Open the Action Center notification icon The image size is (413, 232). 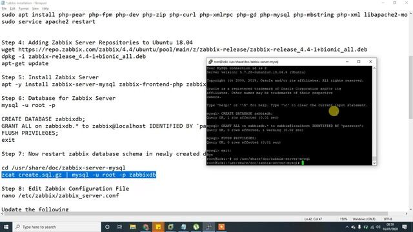point(405,227)
